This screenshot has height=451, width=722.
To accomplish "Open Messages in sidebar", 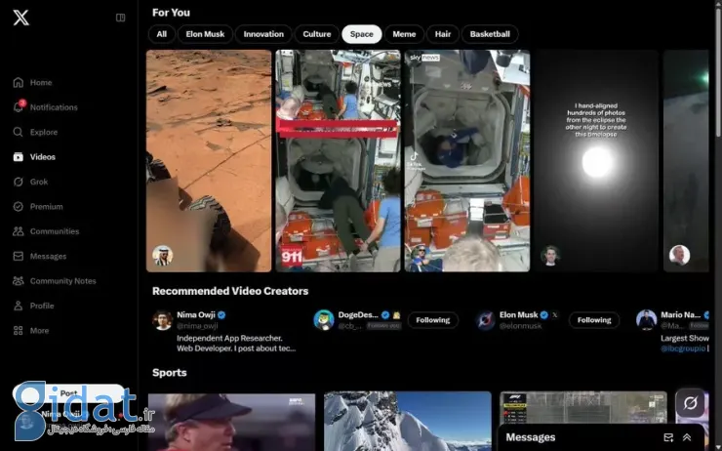I will (x=40, y=256).
